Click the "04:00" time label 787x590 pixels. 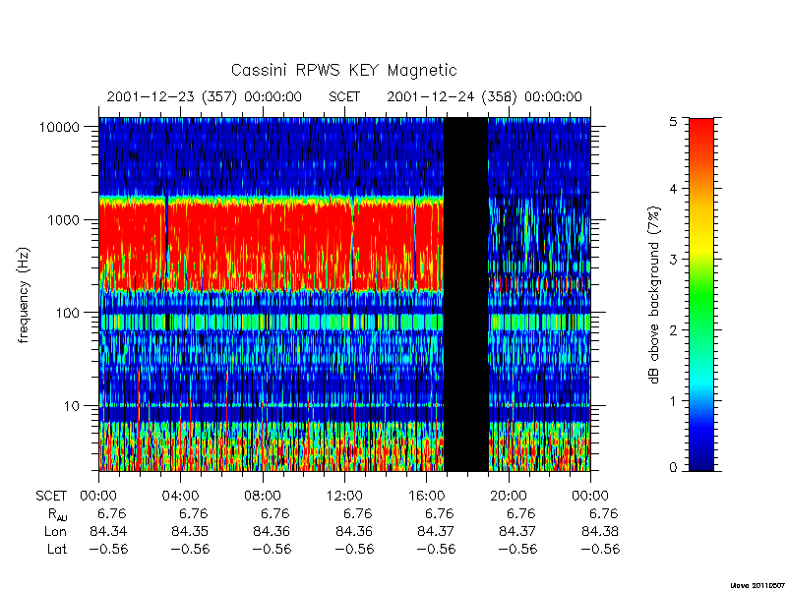(x=180, y=497)
